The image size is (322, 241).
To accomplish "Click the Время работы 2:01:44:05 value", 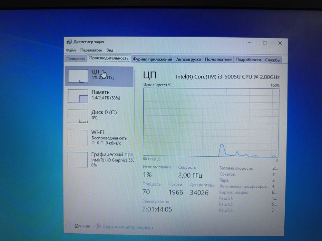I will point(157,209).
